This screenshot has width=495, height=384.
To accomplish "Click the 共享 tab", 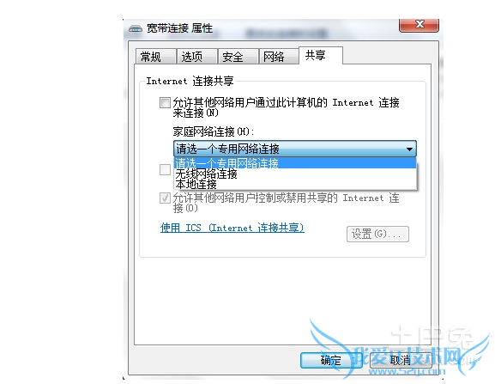I will pos(321,56).
